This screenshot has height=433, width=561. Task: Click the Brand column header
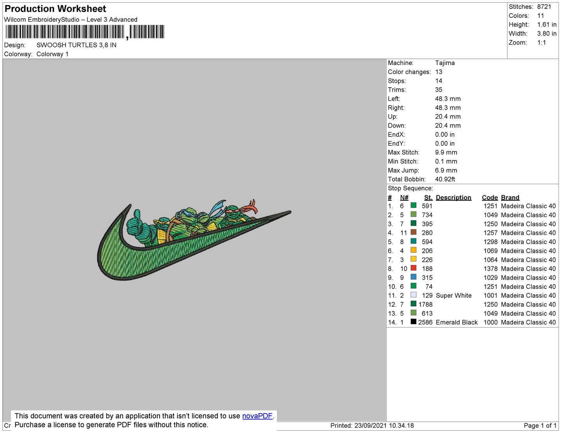(510, 198)
